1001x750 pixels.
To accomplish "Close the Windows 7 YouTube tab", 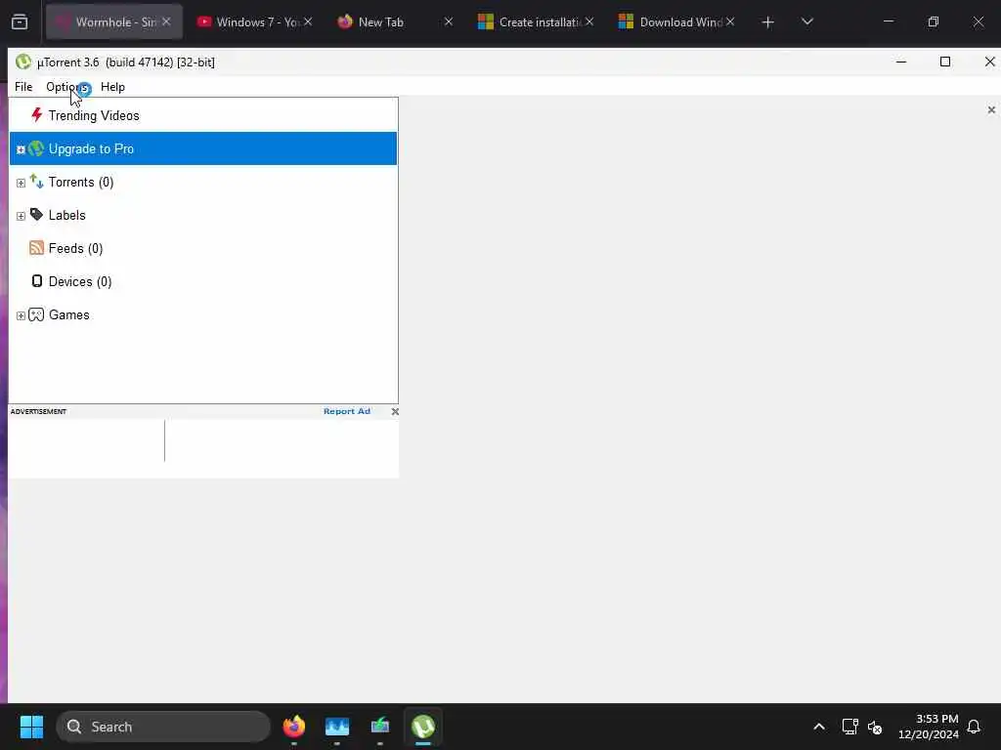I will point(308,21).
